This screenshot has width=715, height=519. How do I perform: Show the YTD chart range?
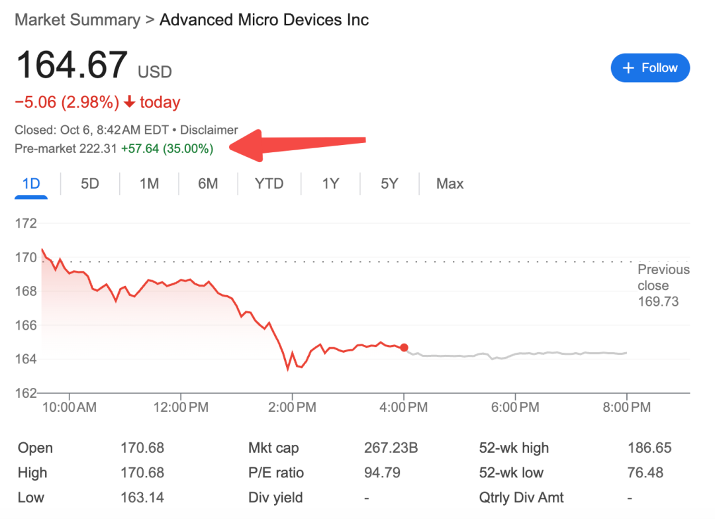click(269, 183)
